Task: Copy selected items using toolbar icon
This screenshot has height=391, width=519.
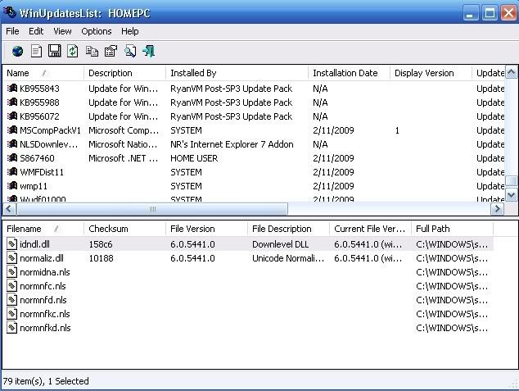Action: click(92, 52)
